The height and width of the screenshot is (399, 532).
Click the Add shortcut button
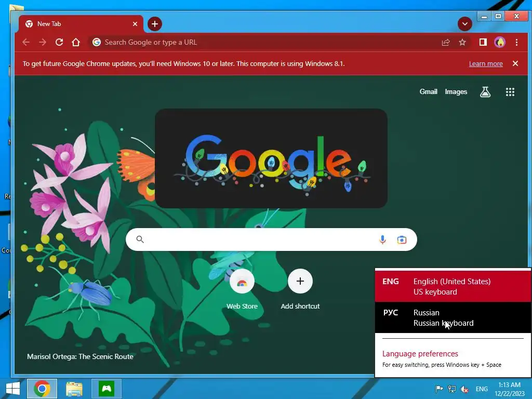point(300,289)
